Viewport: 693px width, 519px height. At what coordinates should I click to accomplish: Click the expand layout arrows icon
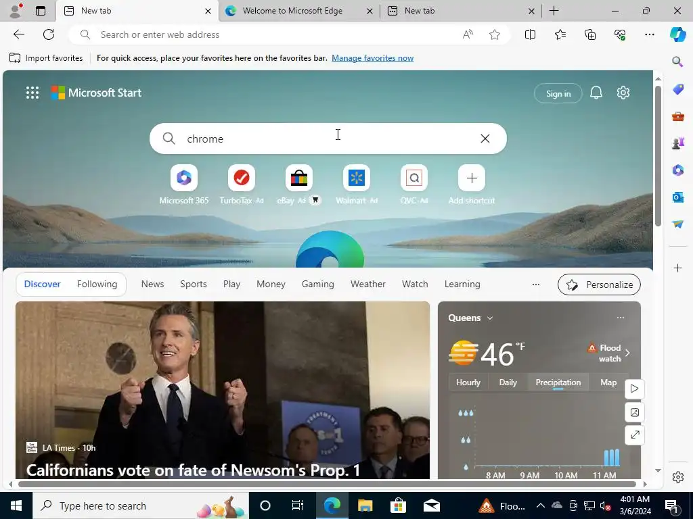(635, 435)
